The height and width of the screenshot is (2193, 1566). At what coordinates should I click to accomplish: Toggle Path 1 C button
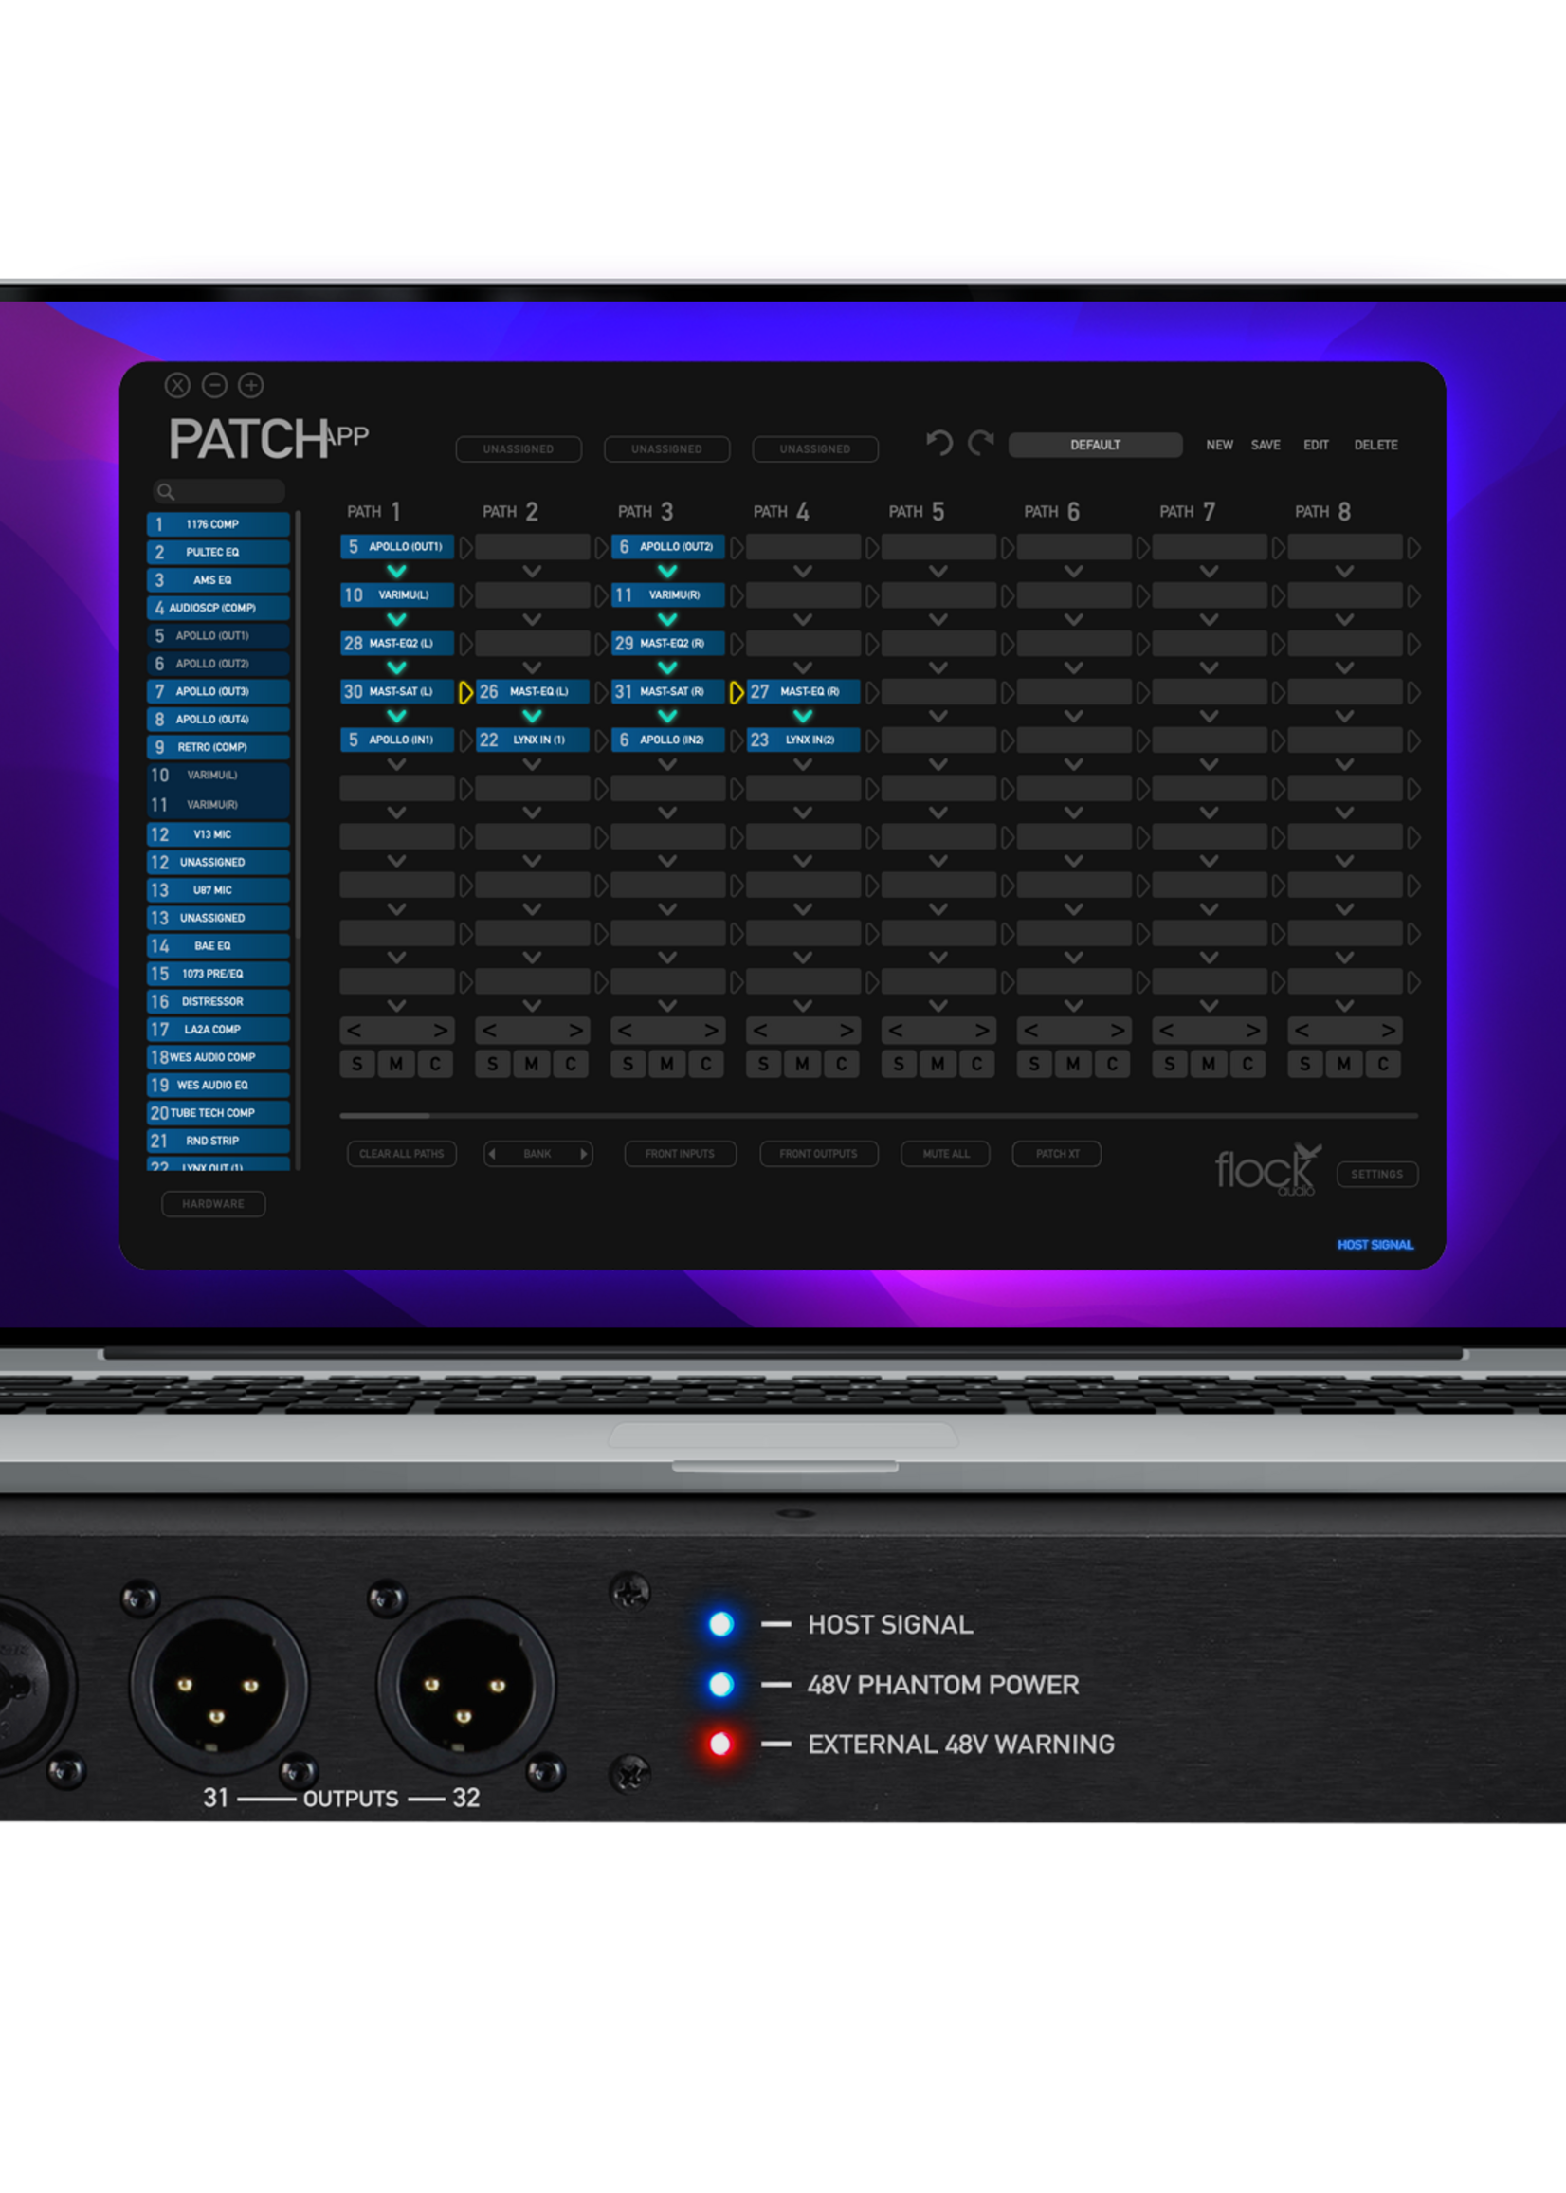(x=436, y=1064)
